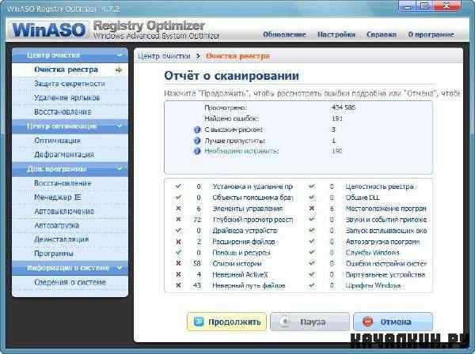
Task: Click the X status icon for Элементы управления
Action: coord(178,209)
